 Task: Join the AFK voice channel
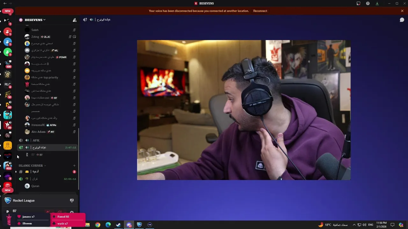(x=47, y=140)
